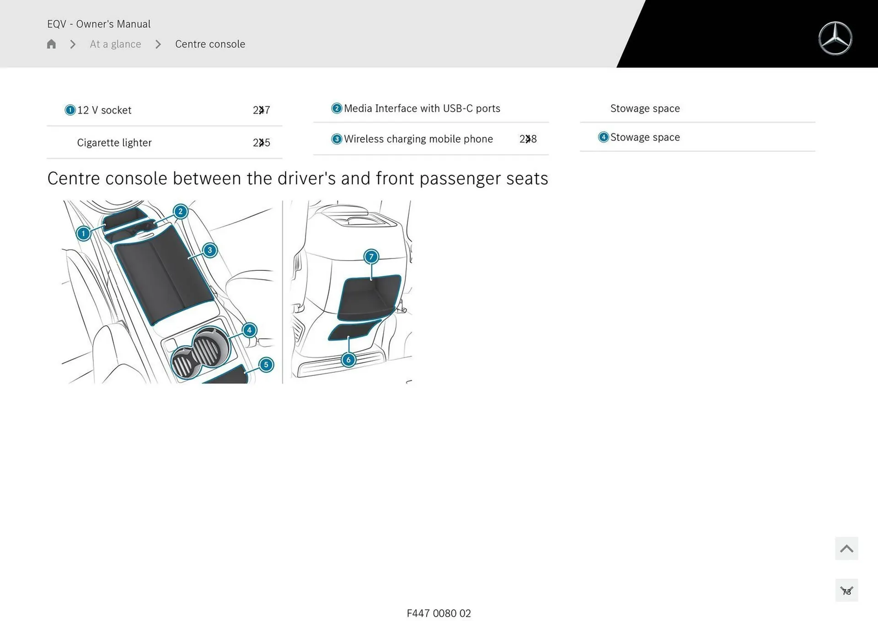Click callout marker 4 next to Stowage space

(x=603, y=137)
